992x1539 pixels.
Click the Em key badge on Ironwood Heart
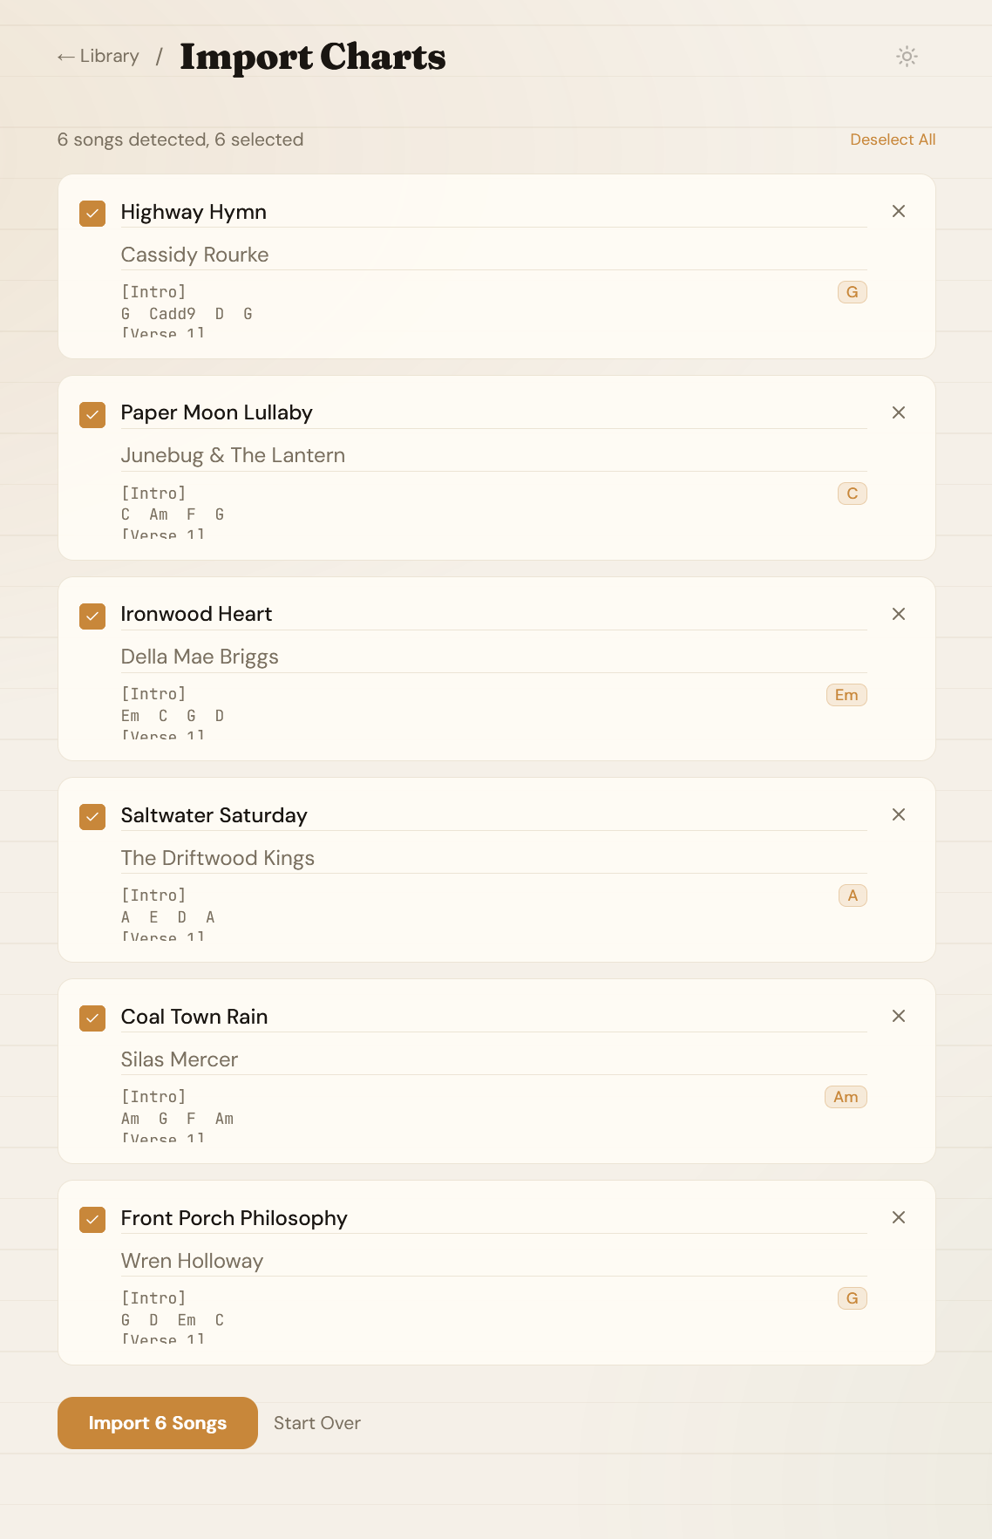point(846,695)
